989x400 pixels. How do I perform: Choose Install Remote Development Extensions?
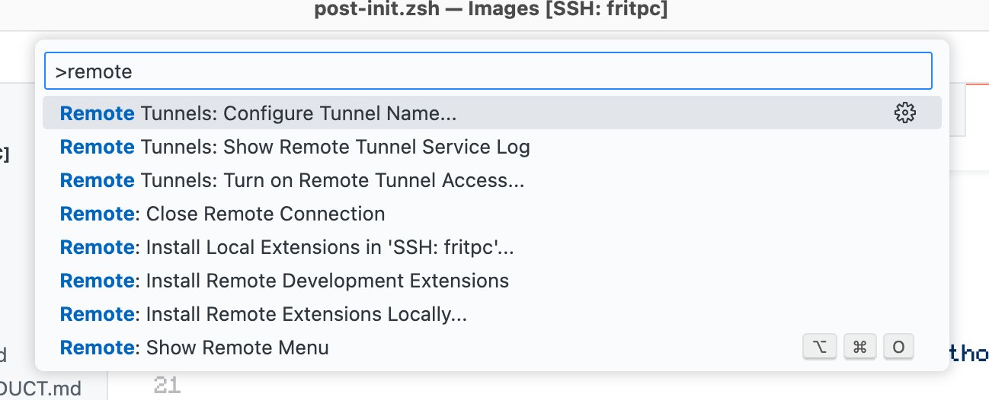coord(284,281)
